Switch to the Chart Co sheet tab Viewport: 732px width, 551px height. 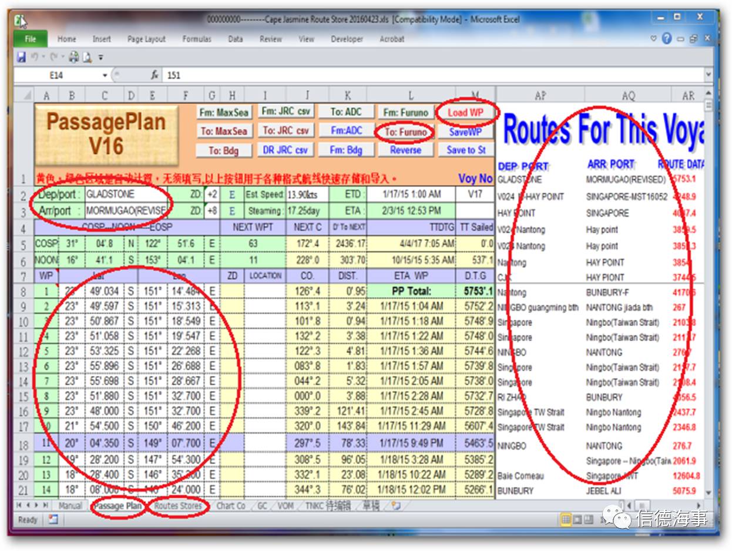pyautogui.click(x=231, y=506)
